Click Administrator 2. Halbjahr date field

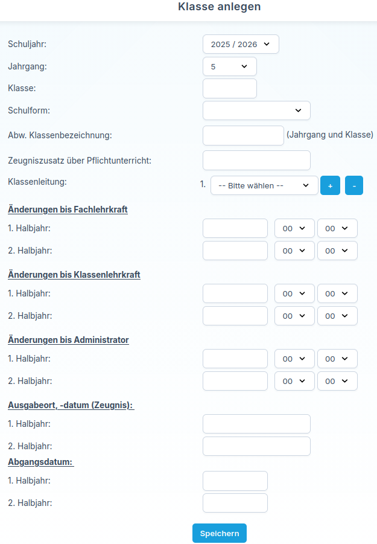pos(235,381)
